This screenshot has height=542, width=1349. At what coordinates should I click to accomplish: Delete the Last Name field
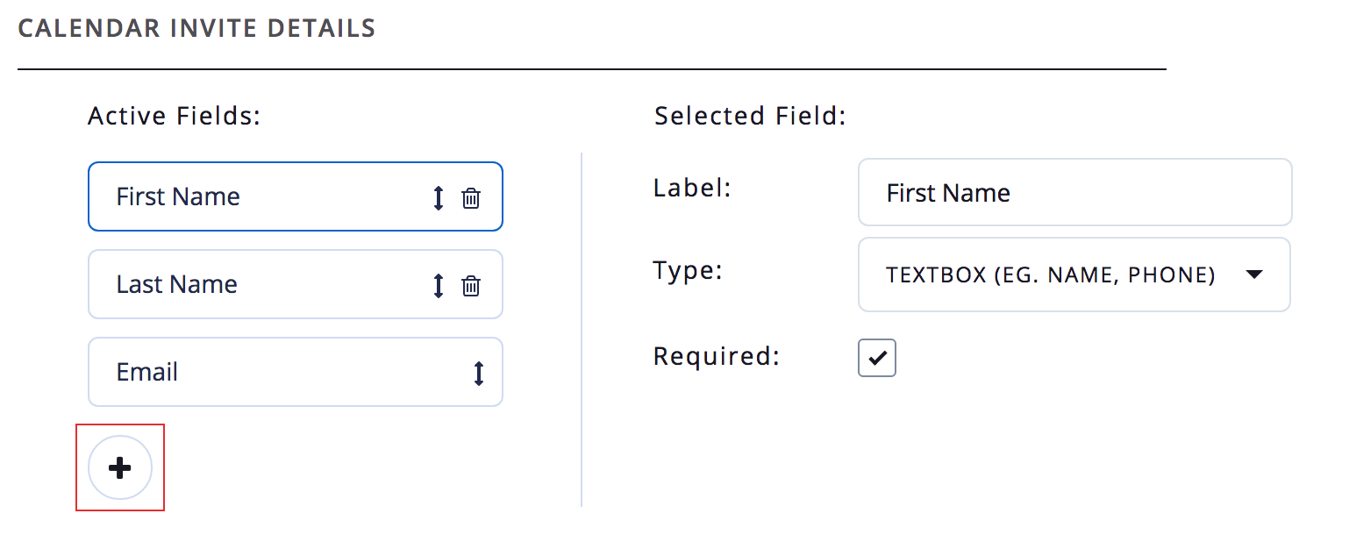click(x=471, y=286)
